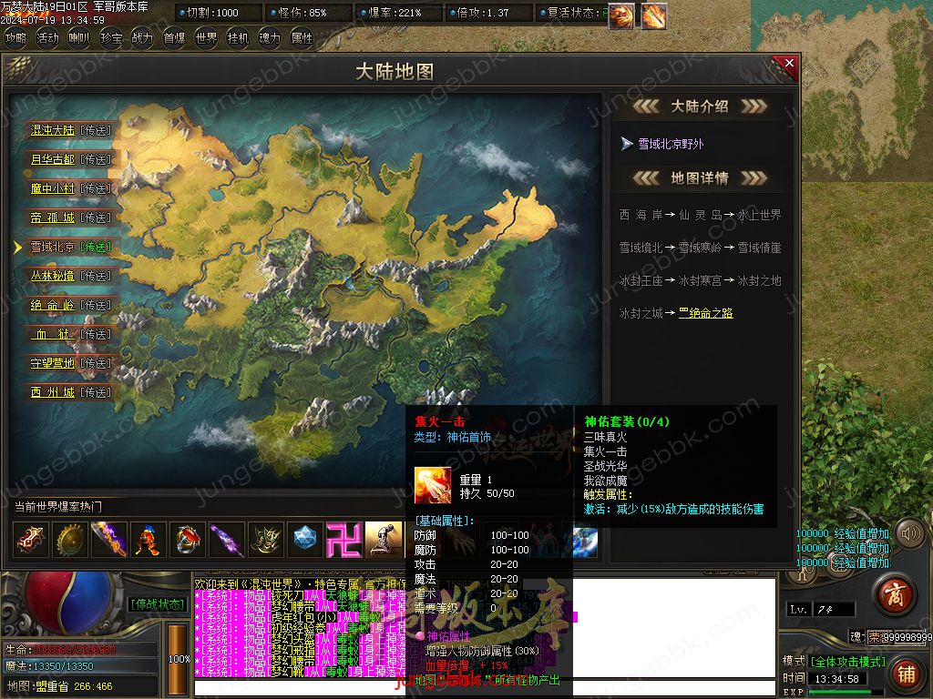The width and height of the screenshot is (933, 699).
Task: Click the flaming sword buff icon at top
Action: pos(653,16)
